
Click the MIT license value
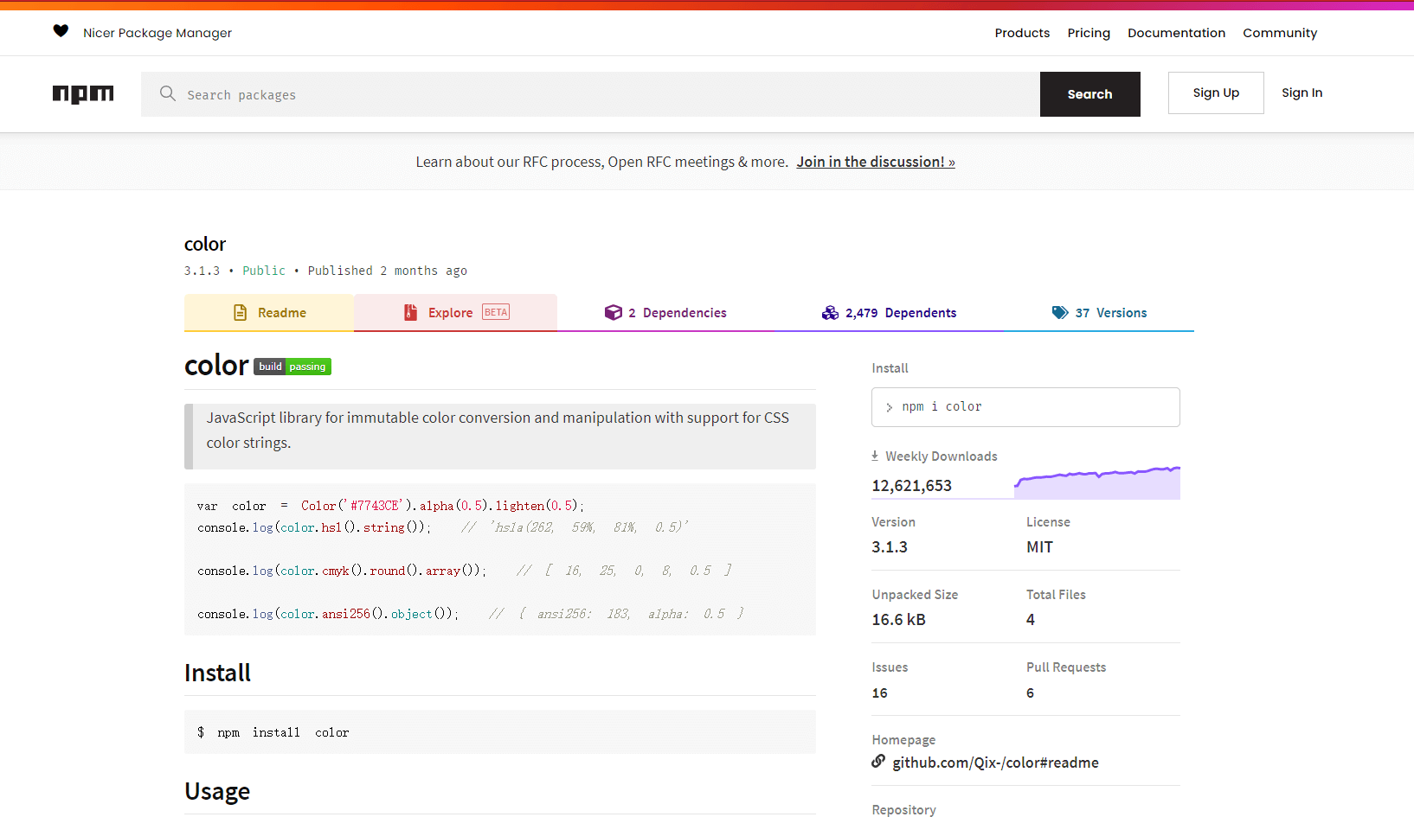(1039, 547)
